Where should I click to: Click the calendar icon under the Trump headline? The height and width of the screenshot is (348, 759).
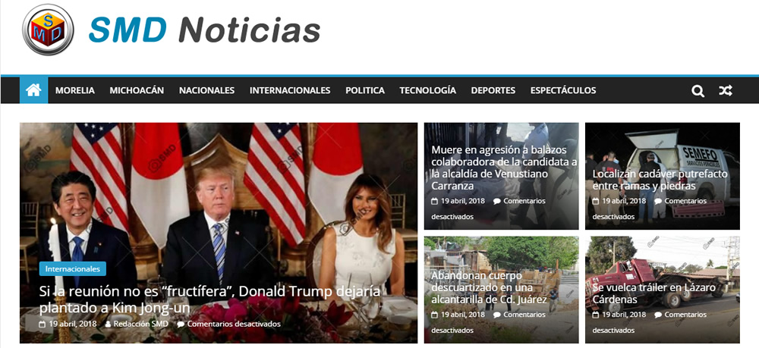42,324
